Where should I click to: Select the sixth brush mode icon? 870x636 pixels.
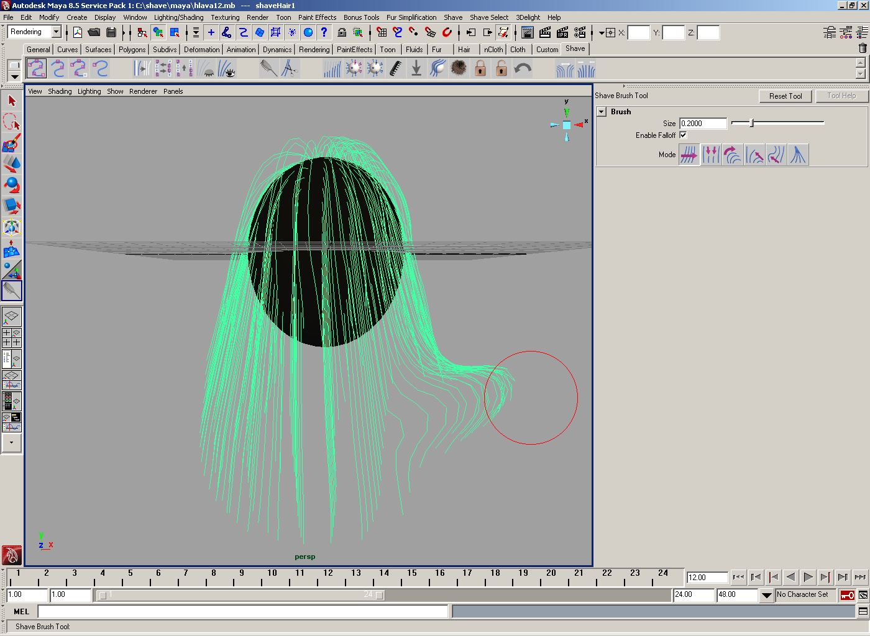(x=798, y=155)
